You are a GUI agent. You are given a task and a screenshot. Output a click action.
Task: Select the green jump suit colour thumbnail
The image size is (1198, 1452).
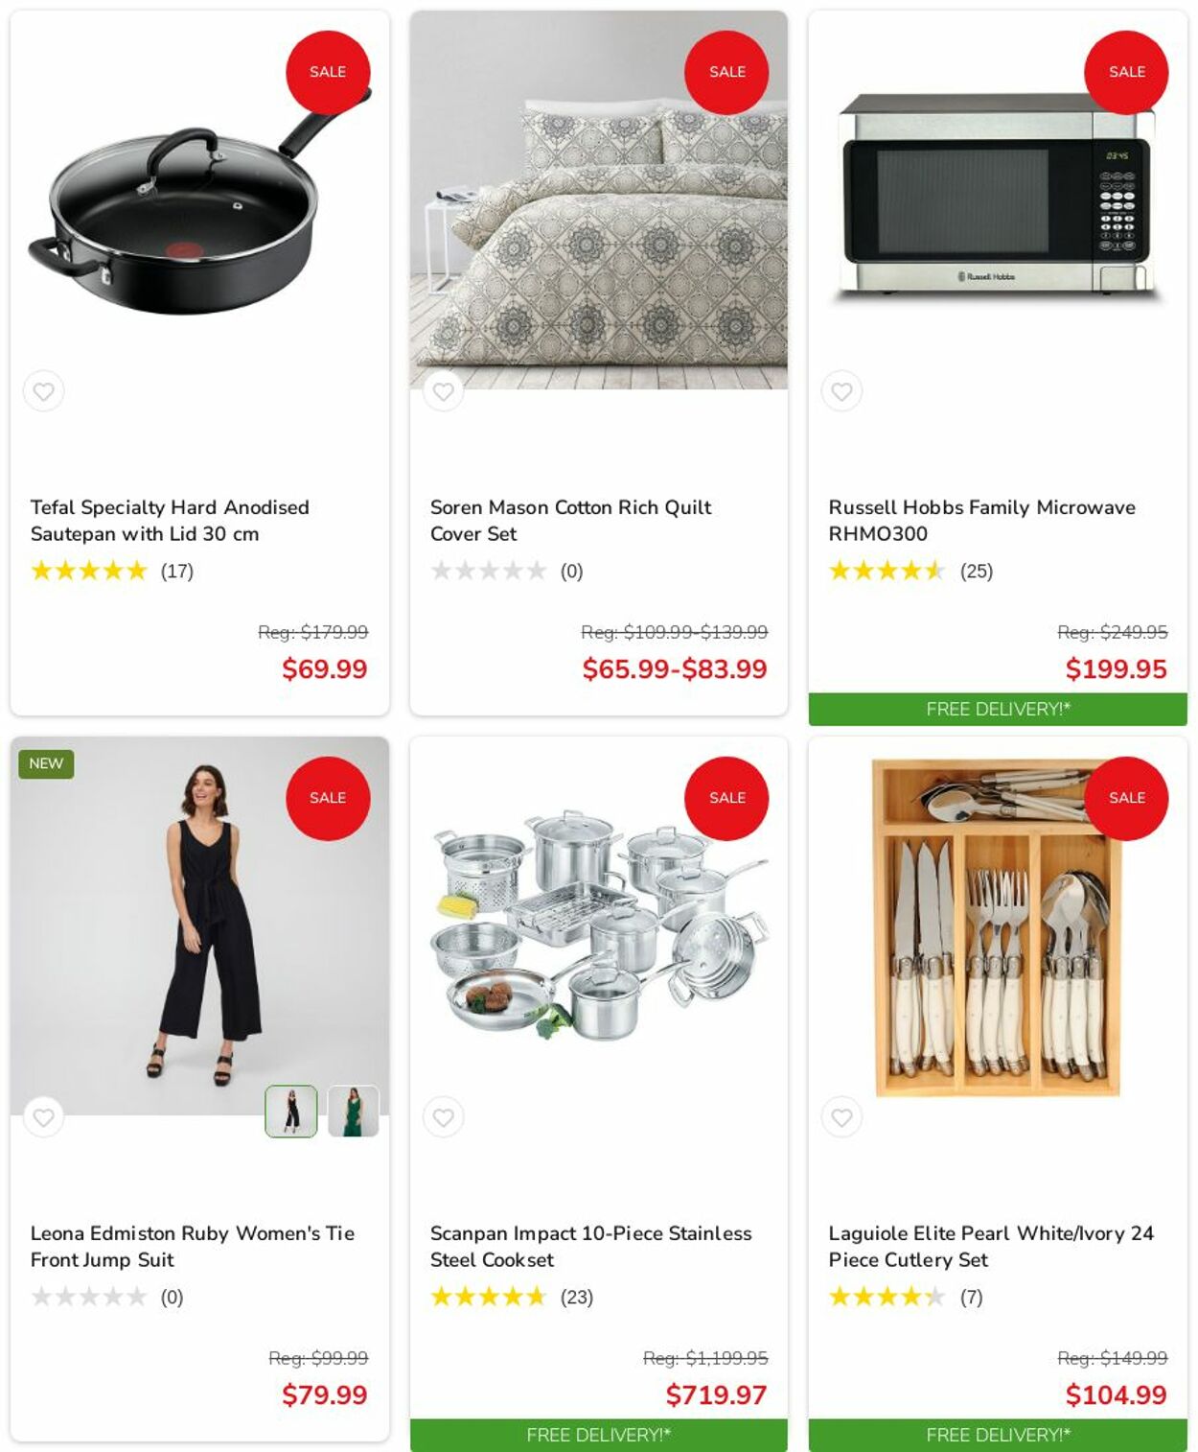pyautogui.click(x=354, y=1112)
